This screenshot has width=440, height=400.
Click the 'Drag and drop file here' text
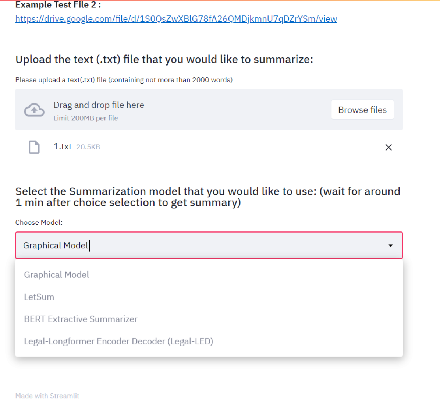tap(99, 105)
